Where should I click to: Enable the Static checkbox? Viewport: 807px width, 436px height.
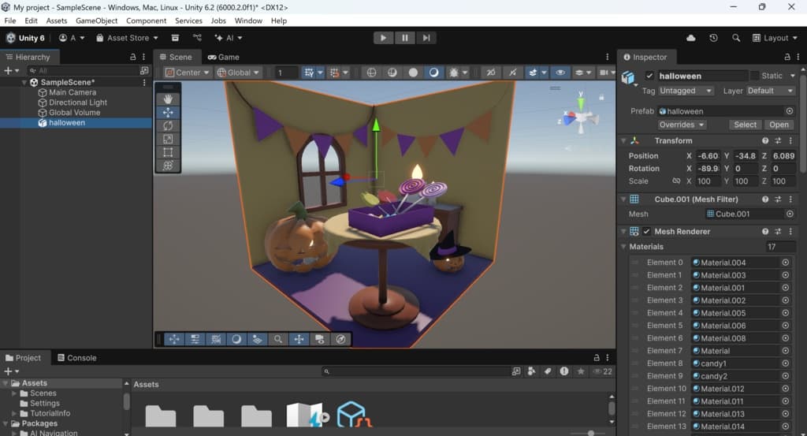(754, 76)
